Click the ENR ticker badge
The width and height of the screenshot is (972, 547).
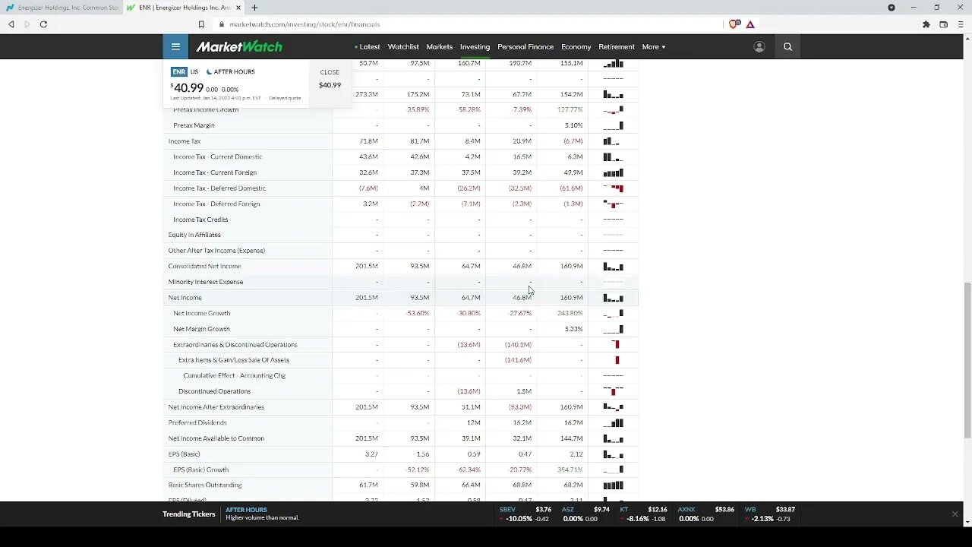click(x=178, y=71)
